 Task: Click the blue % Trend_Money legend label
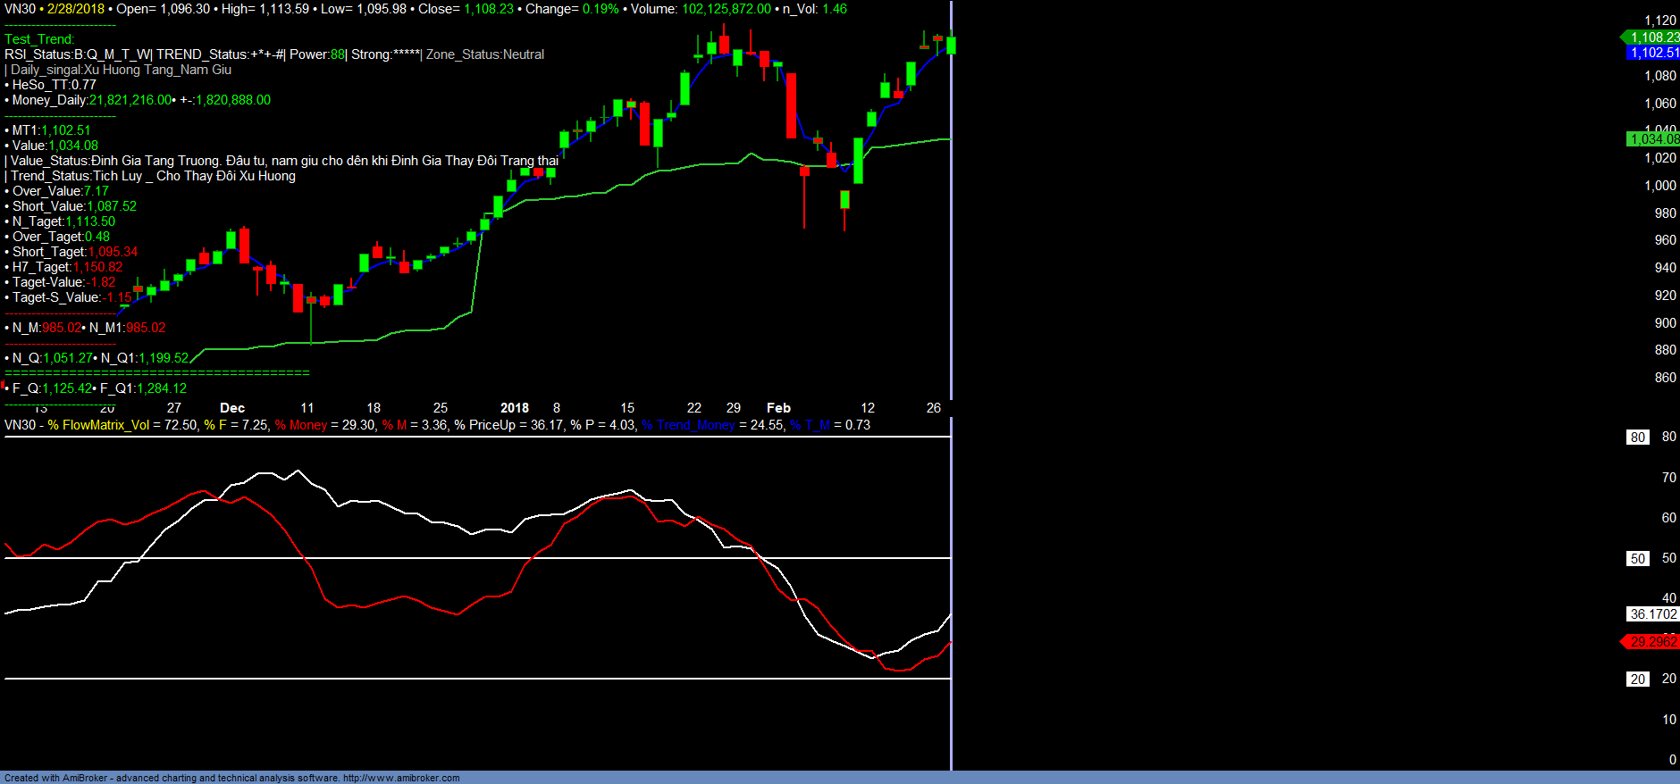coord(688,425)
